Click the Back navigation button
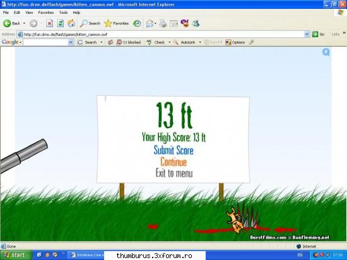This screenshot has height=260, width=347. [12, 23]
